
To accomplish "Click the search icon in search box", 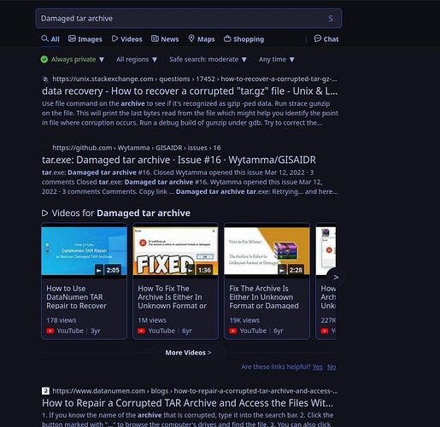I will tap(331, 19).
